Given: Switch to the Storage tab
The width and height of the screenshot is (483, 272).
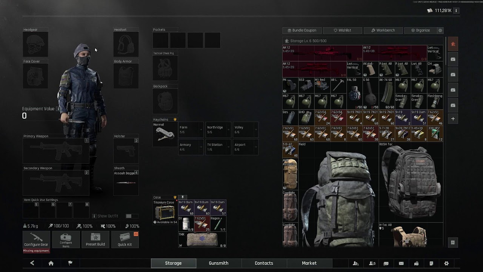Looking at the screenshot, I should (174, 263).
